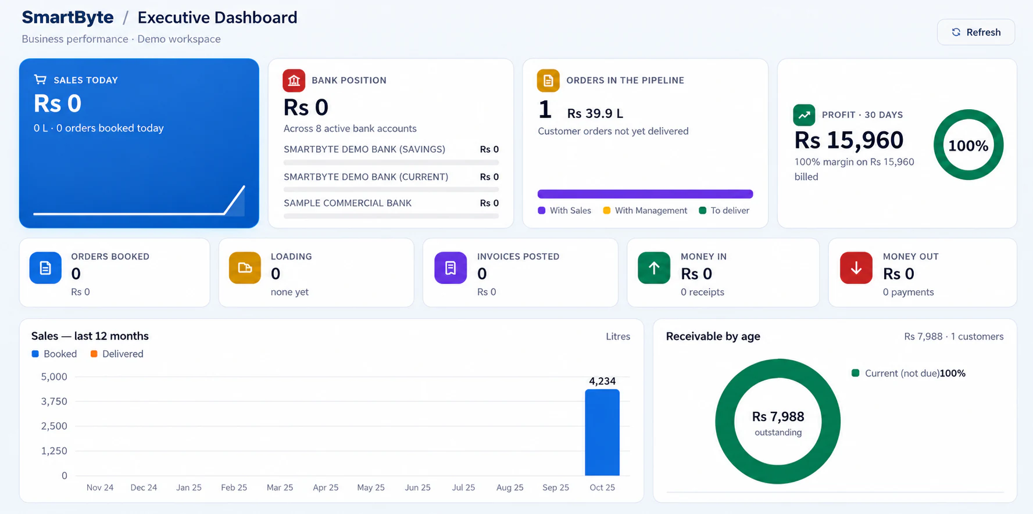Screen dimensions: 1033x514
Task: Click the With Sales legend swatch
Action: (x=542, y=210)
